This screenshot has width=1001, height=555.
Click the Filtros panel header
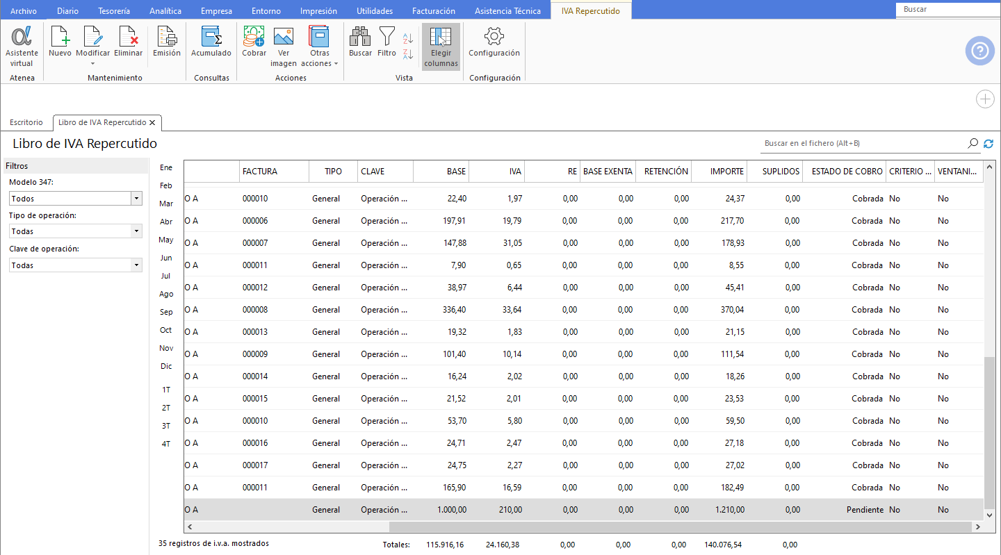click(75, 166)
